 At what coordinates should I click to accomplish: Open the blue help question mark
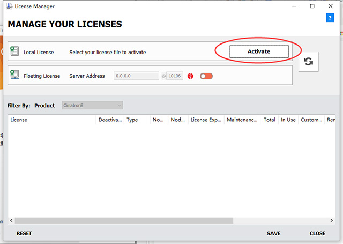pyautogui.click(x=330, y=18)
